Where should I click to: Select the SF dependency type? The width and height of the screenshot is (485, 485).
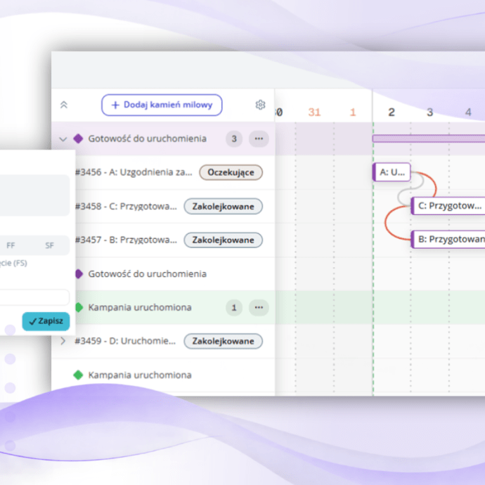[49, 245]
